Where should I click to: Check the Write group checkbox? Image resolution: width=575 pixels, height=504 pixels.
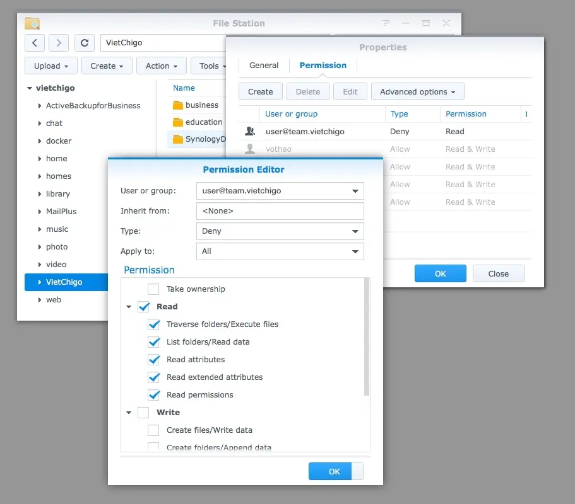coord(143,413)
